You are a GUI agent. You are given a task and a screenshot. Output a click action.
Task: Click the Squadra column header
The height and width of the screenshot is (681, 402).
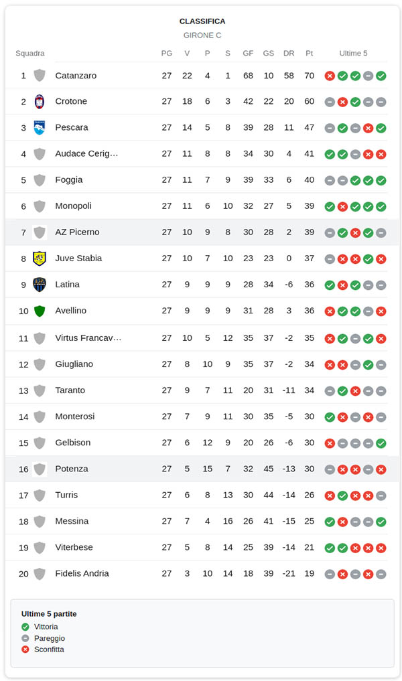point(30,54)
